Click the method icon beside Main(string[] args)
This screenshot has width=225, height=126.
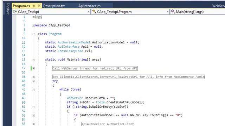tap(173, 12)
